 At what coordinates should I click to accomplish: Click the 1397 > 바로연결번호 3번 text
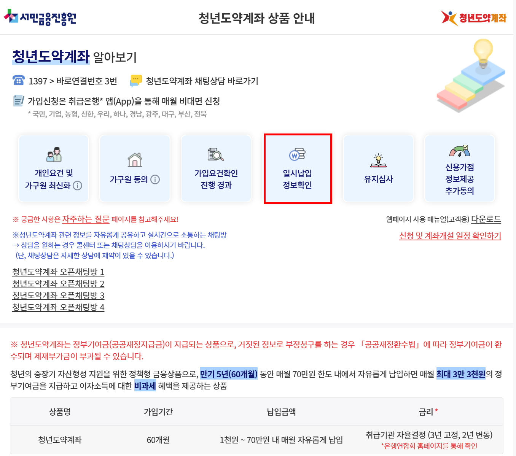point(73,81)
